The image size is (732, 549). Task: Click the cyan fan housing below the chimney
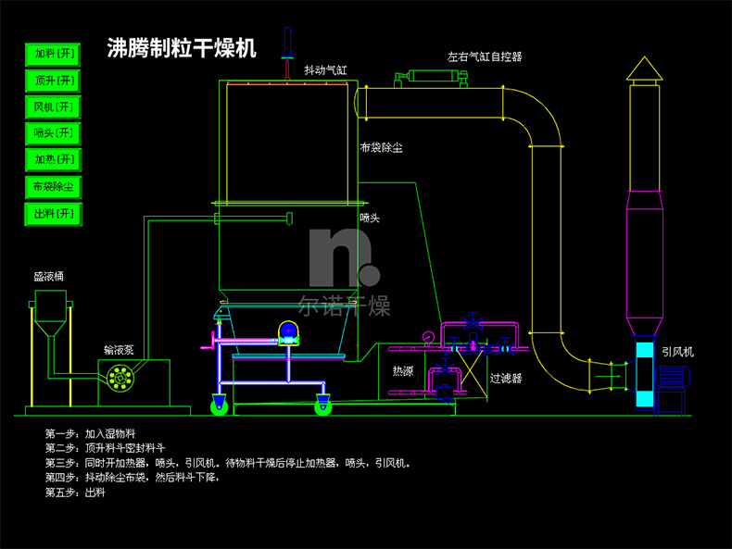point(643,375)
